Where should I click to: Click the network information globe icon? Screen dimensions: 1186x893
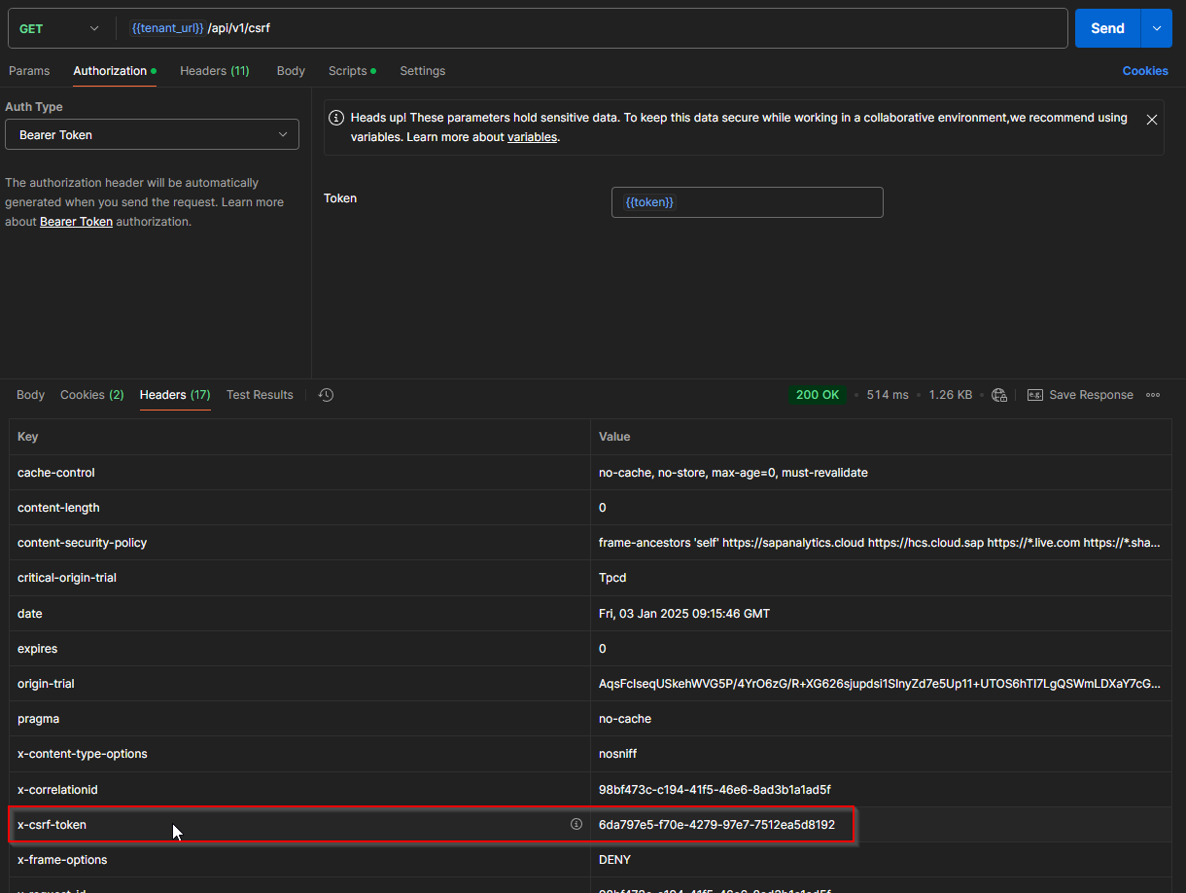click(998, 395)
